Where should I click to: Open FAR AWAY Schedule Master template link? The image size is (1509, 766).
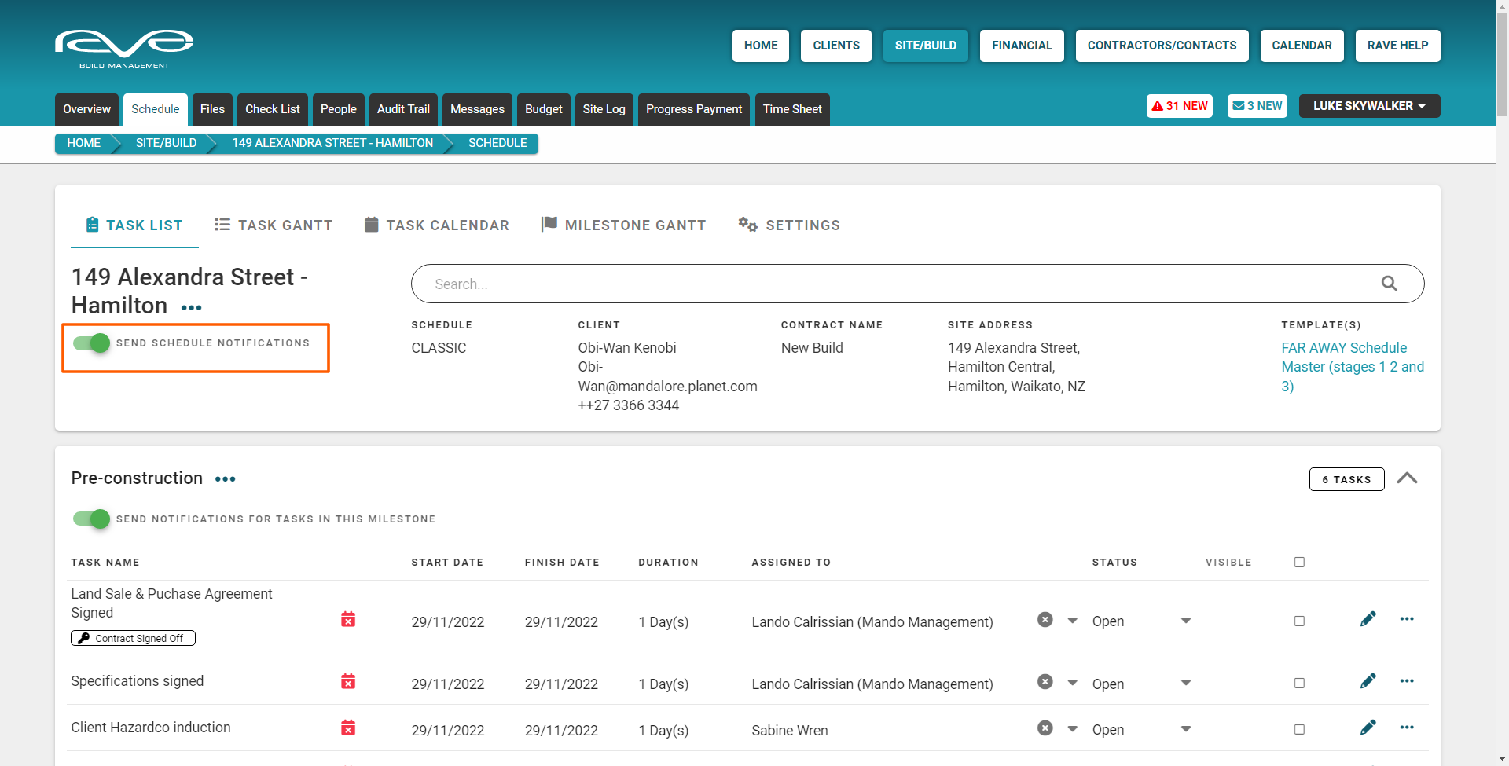coord(1352,367)
